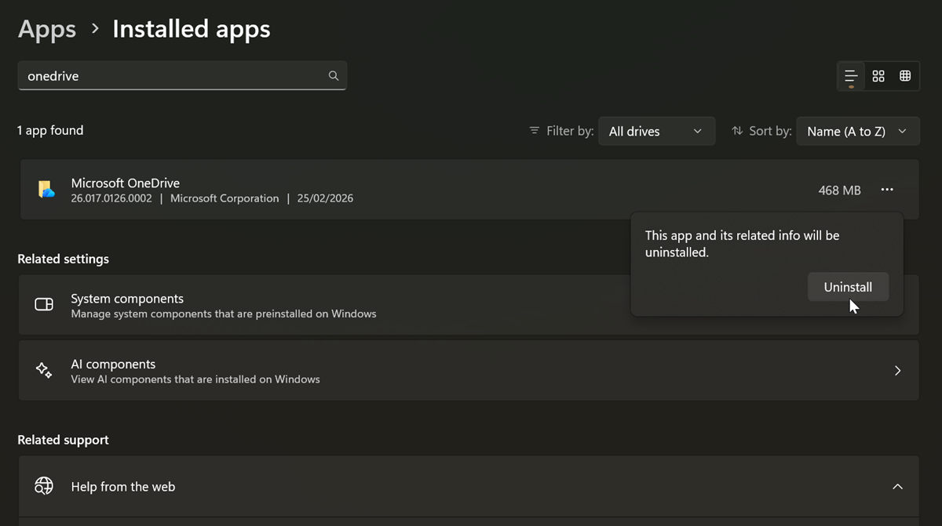Select the Microsoft OneDrive list entry

pos(392,190)
